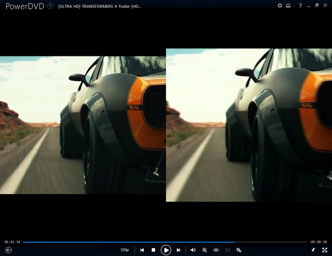Switch to TV mode icon
This screenshot has height=256, width=332.
pyautogui.click(x=288, y=6)
